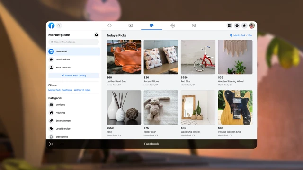Click the search magnifier next to the logo
This screenshot has height=170, width=303.
59,25
